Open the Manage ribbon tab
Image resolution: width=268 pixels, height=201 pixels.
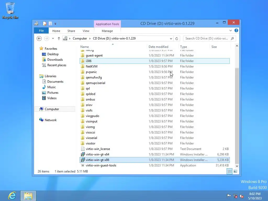tap(107, 31)
